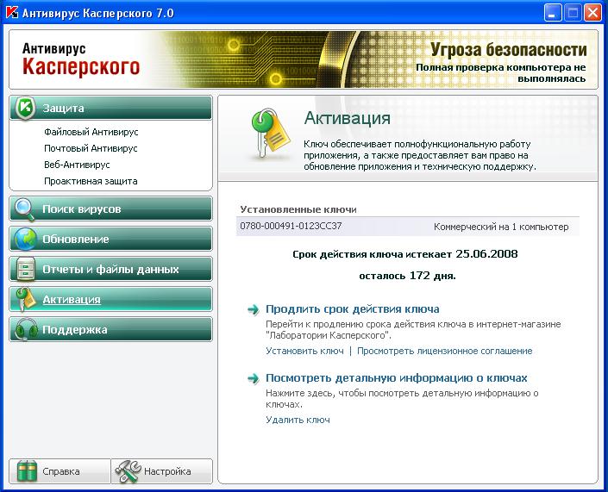The height and width of the screenshot is (492, 608).
Task: Click the Установить ключ link
Action: [304, 351]
